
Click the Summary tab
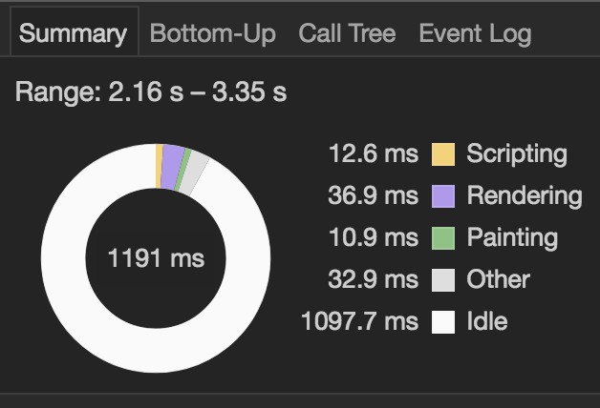click(x=75, y=31)
